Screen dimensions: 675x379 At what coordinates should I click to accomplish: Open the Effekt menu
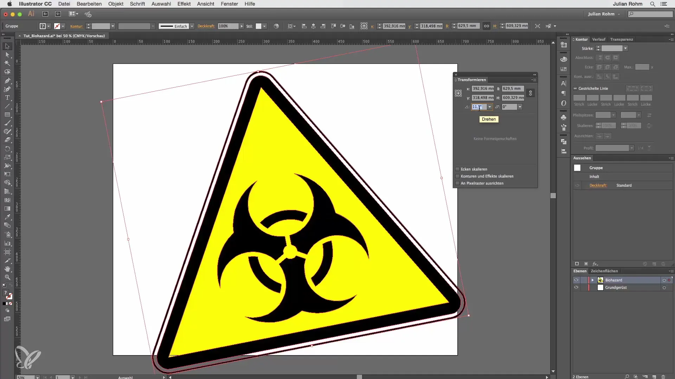[184, 4]
